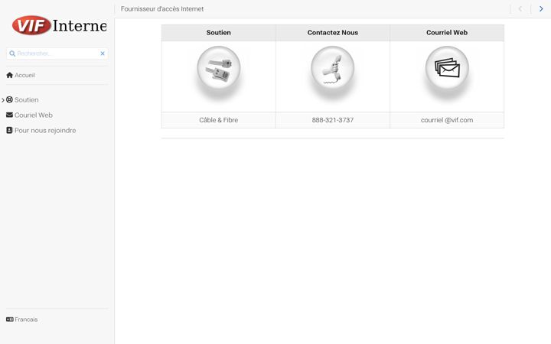Click the Contactez Nous table header

(333, 33)
